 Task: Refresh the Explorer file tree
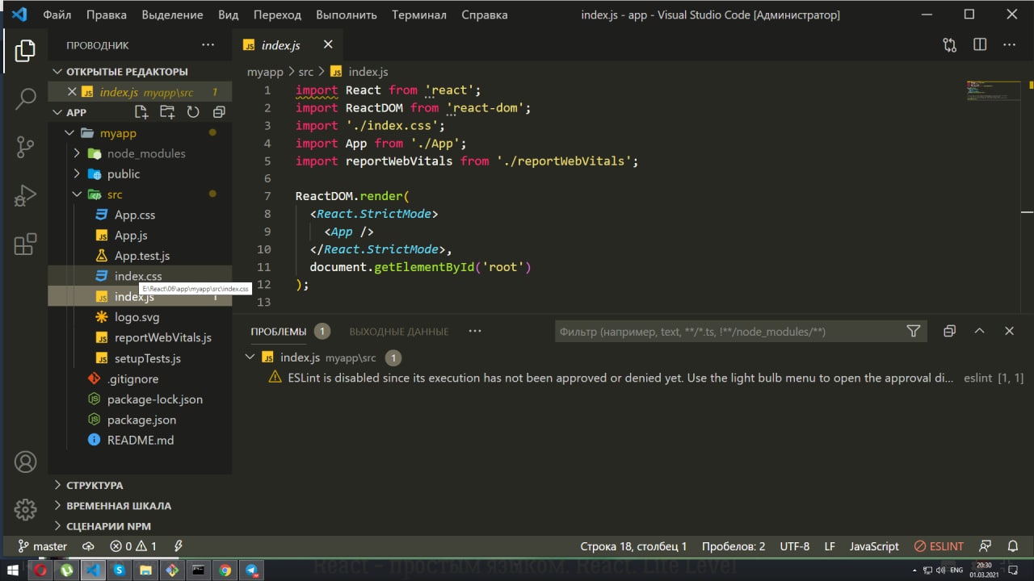(193, 112)
